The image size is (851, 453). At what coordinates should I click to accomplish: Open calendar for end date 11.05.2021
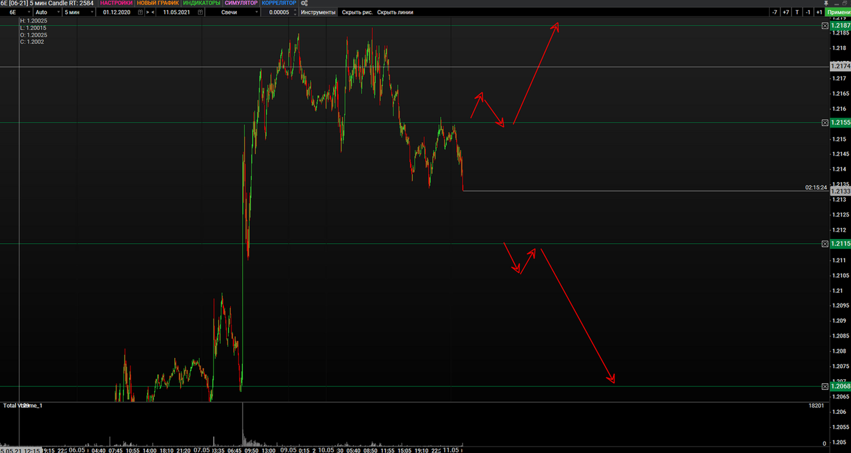pyautogui.click(x=200, y=12)
